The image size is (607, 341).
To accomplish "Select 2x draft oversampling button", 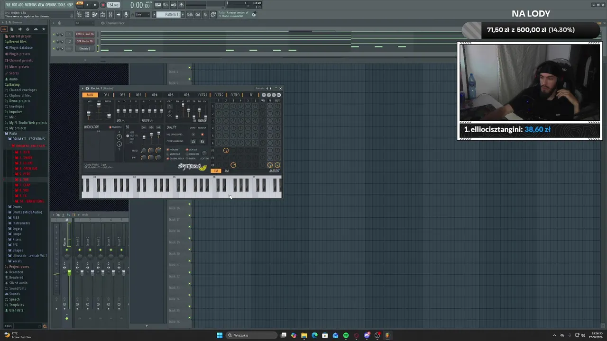I will pyautogui.click(x=193, y=142).
